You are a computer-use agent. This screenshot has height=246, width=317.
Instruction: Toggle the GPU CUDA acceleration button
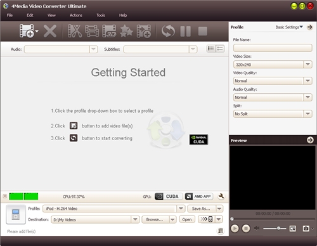[x=169, y=197]
